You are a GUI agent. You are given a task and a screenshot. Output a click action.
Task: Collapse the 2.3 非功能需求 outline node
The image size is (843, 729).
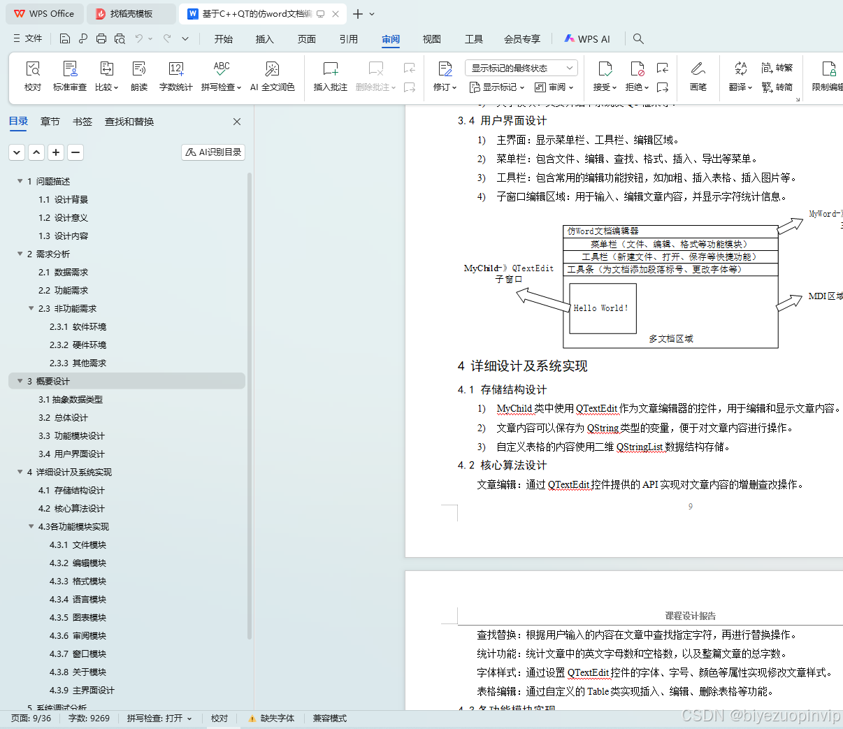click(31, 308)
